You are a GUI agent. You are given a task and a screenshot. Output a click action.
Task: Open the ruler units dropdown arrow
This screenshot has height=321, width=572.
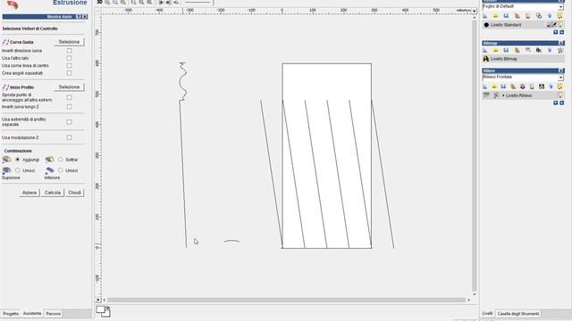click(x=475, y=11)
